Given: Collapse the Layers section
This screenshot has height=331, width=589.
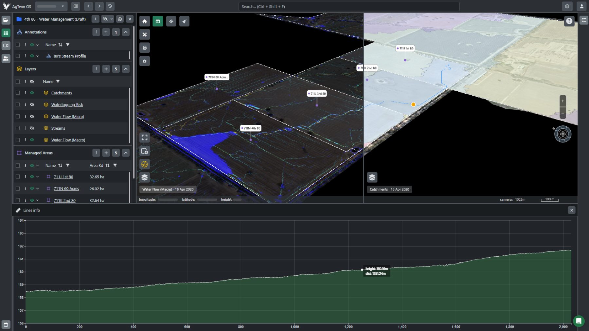Looking at the screenshot, I should 126,69.
